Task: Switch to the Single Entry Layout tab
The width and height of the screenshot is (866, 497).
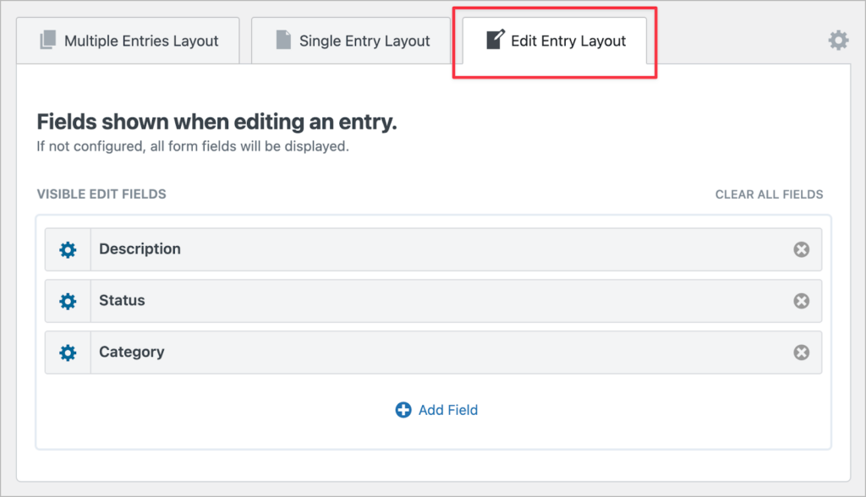Action: 350,40
